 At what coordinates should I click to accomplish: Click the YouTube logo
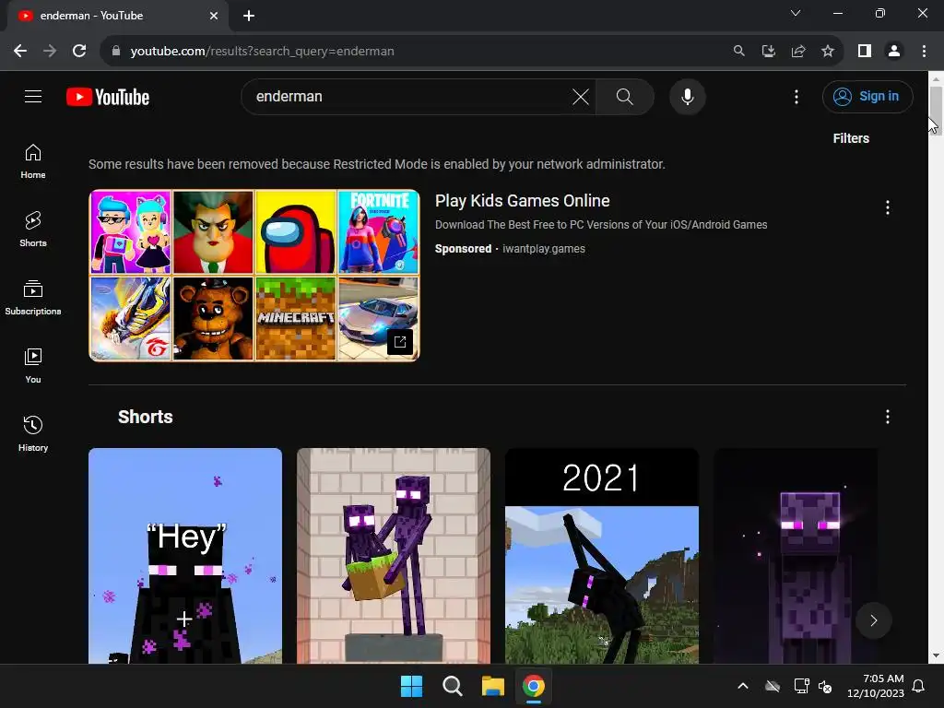coord(108,97)
